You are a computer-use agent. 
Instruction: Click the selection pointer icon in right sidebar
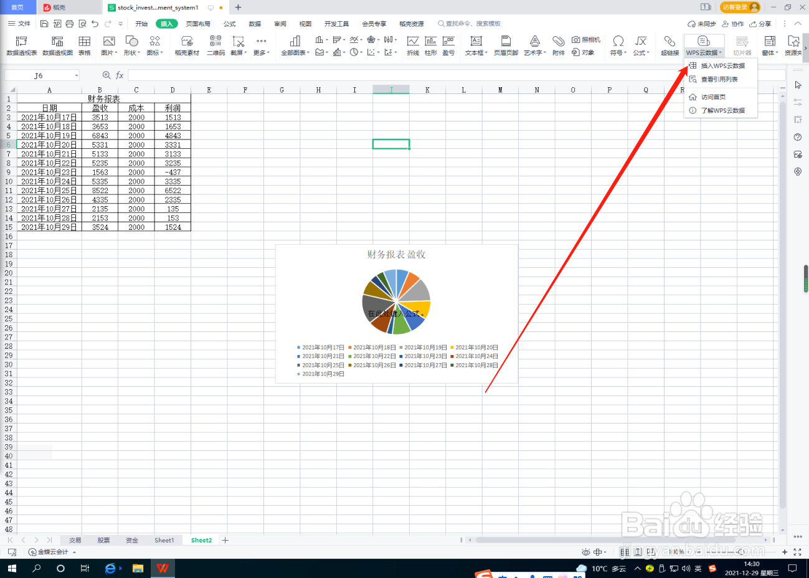pos(798,85)
